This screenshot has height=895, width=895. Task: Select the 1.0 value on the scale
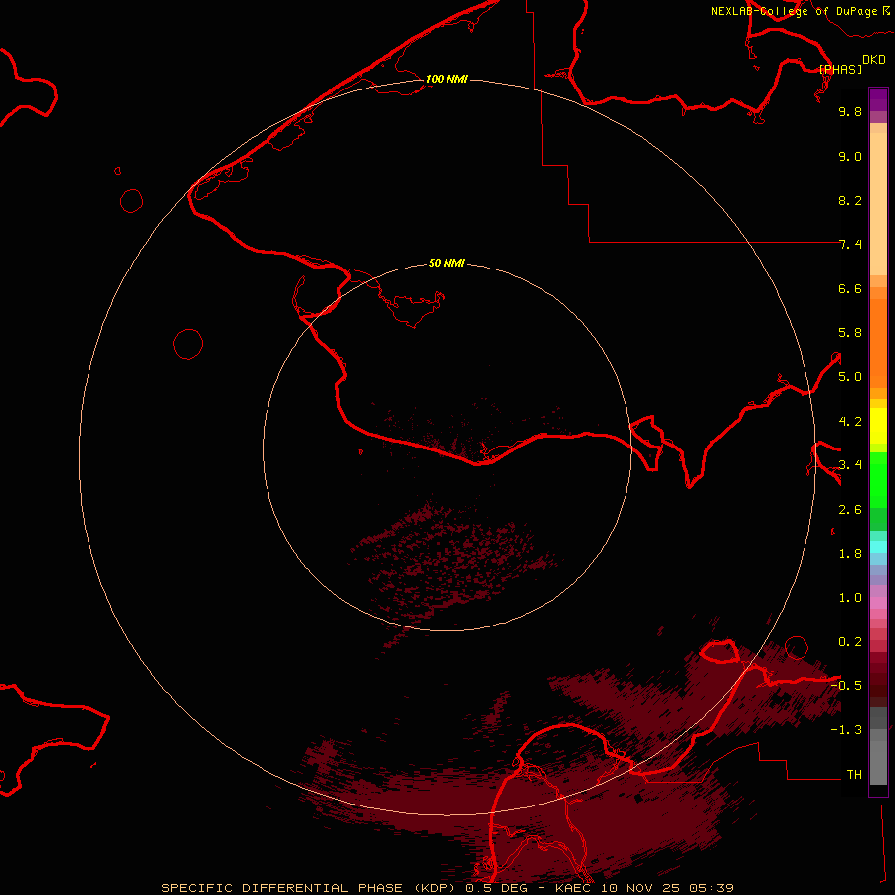[850, 598]
